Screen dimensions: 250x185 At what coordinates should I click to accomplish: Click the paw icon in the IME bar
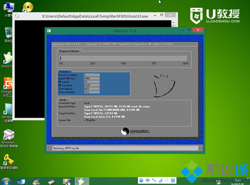[x=141, y=180]
